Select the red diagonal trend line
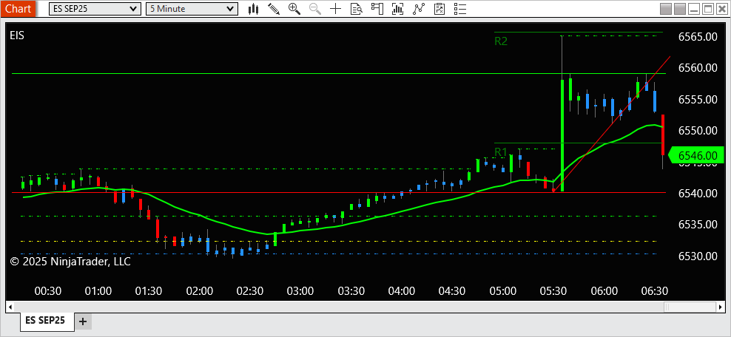The image size is (731, 337). (x=610, y=124)
